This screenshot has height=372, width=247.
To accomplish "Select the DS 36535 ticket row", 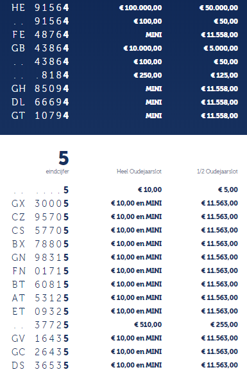I will click(x=124, y=365).
